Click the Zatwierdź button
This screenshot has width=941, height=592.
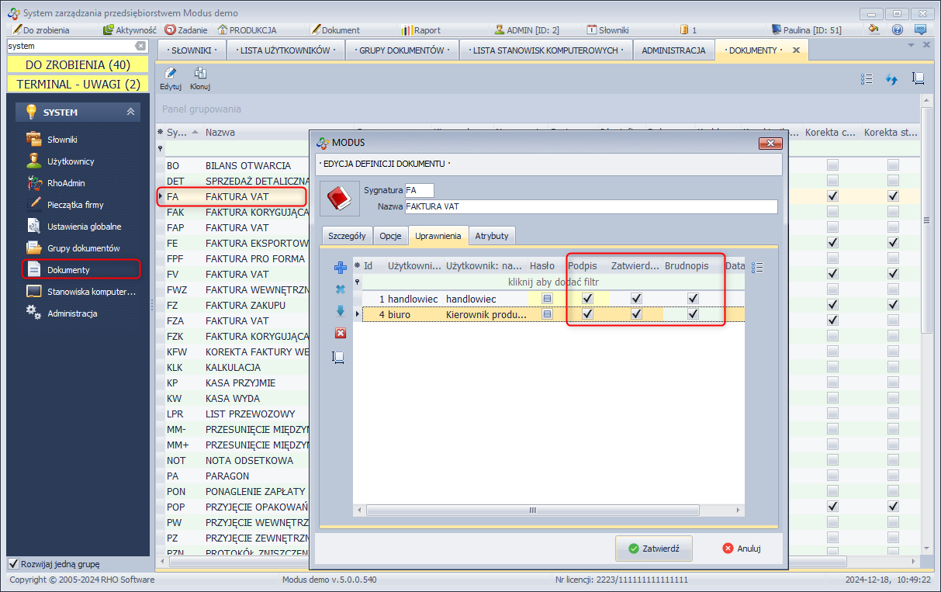pos(653,549)
